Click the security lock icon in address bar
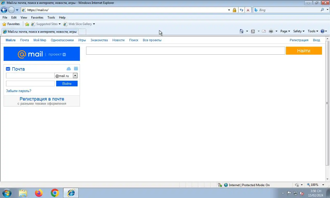The width and height of the screenshot is (330, 198). tap(234, 10)
